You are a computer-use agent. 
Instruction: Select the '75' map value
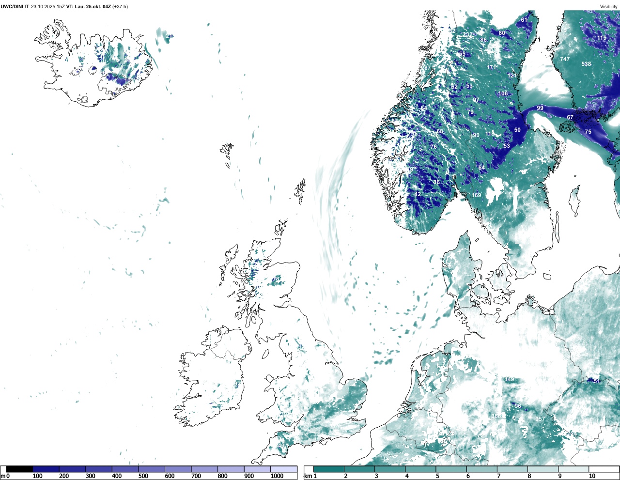[x=588, y=132]
